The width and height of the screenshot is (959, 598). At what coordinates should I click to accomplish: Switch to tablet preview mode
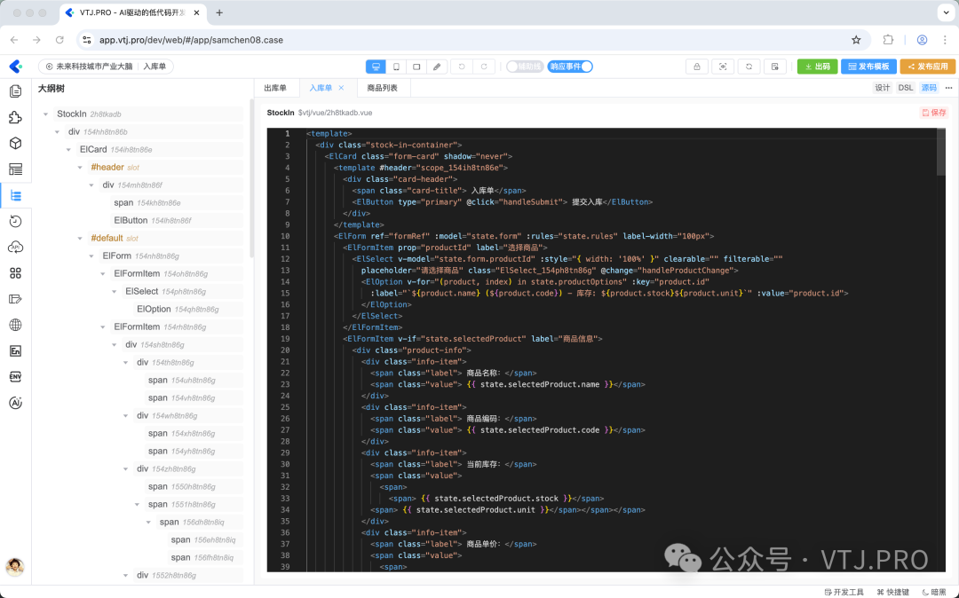416,67
